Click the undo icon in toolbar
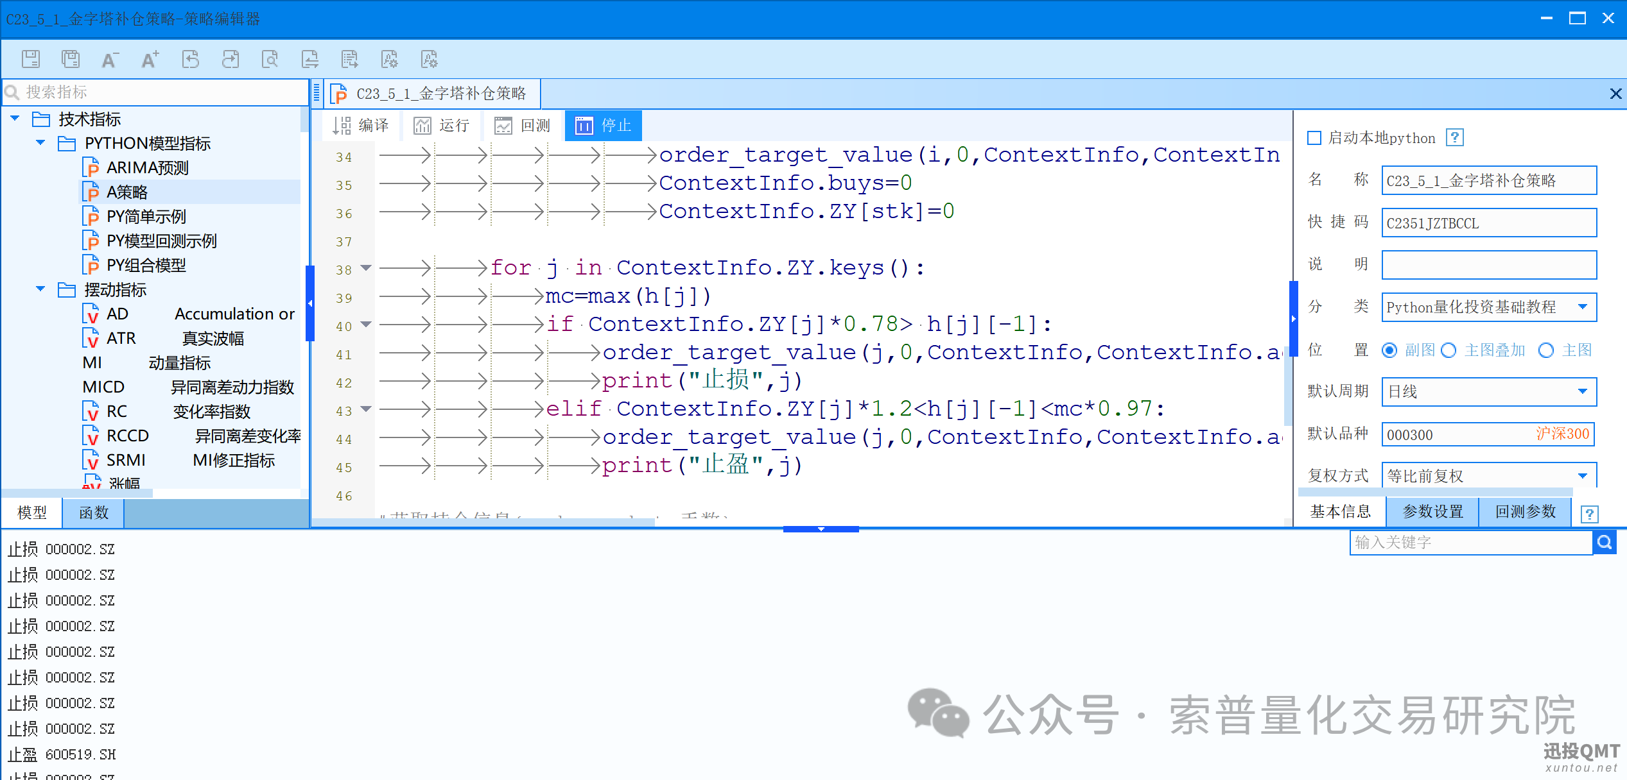The height and width of the screenshot is (780, 1627). pyautogui.click(x=191, y=60)
